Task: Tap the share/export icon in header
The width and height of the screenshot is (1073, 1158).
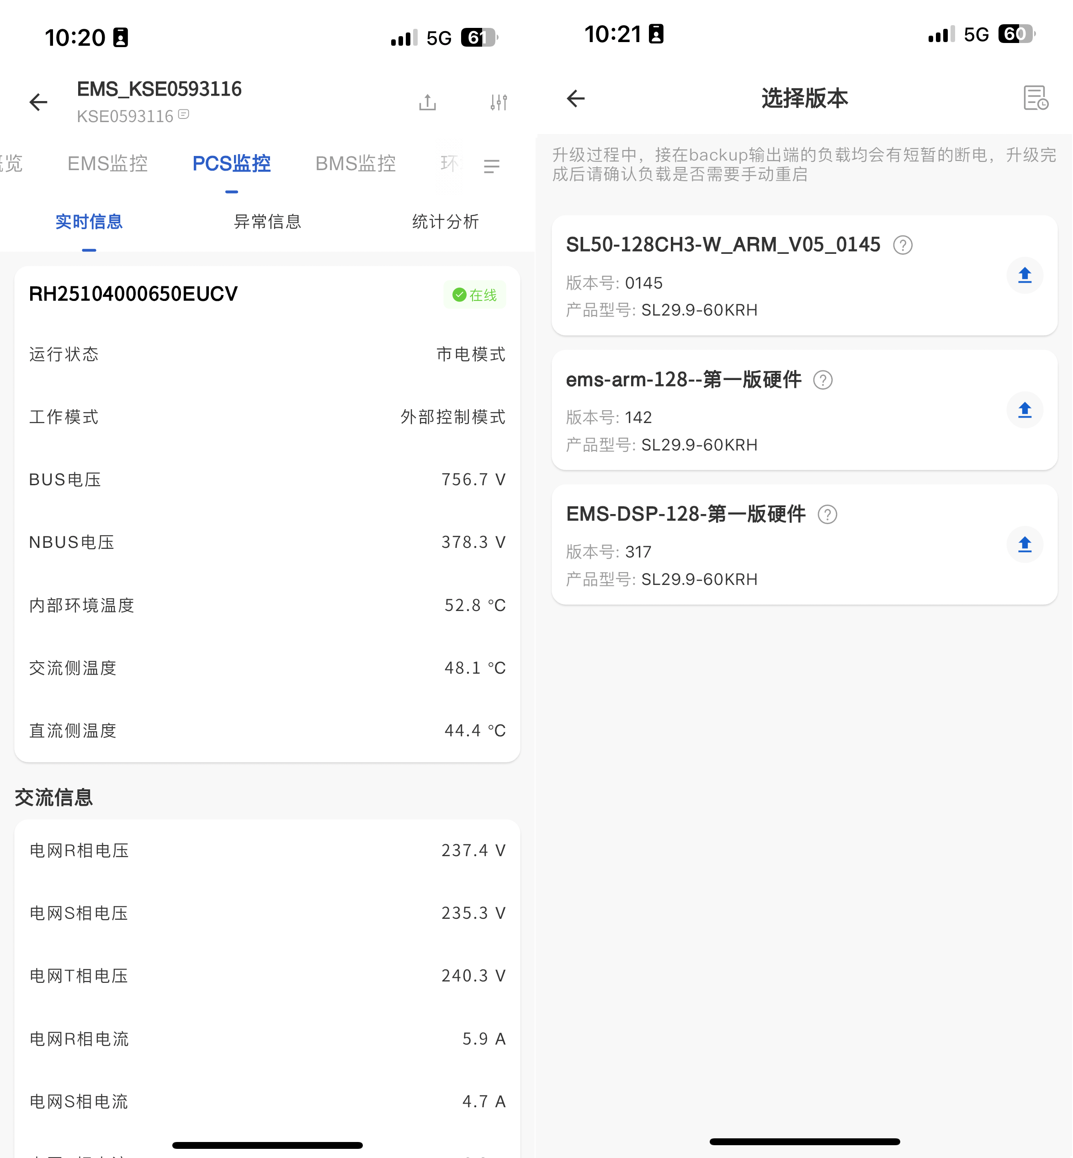Action: tap(427, 102)
